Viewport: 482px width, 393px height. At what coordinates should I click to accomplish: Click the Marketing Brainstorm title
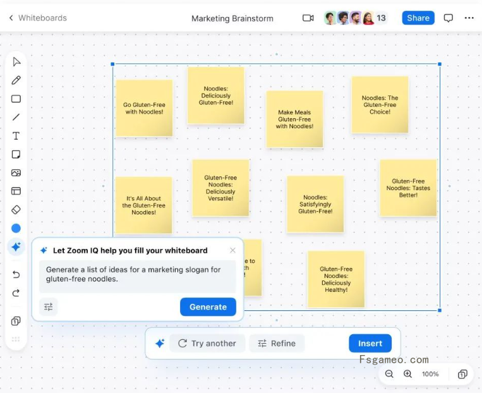click(x=232, y=18)
